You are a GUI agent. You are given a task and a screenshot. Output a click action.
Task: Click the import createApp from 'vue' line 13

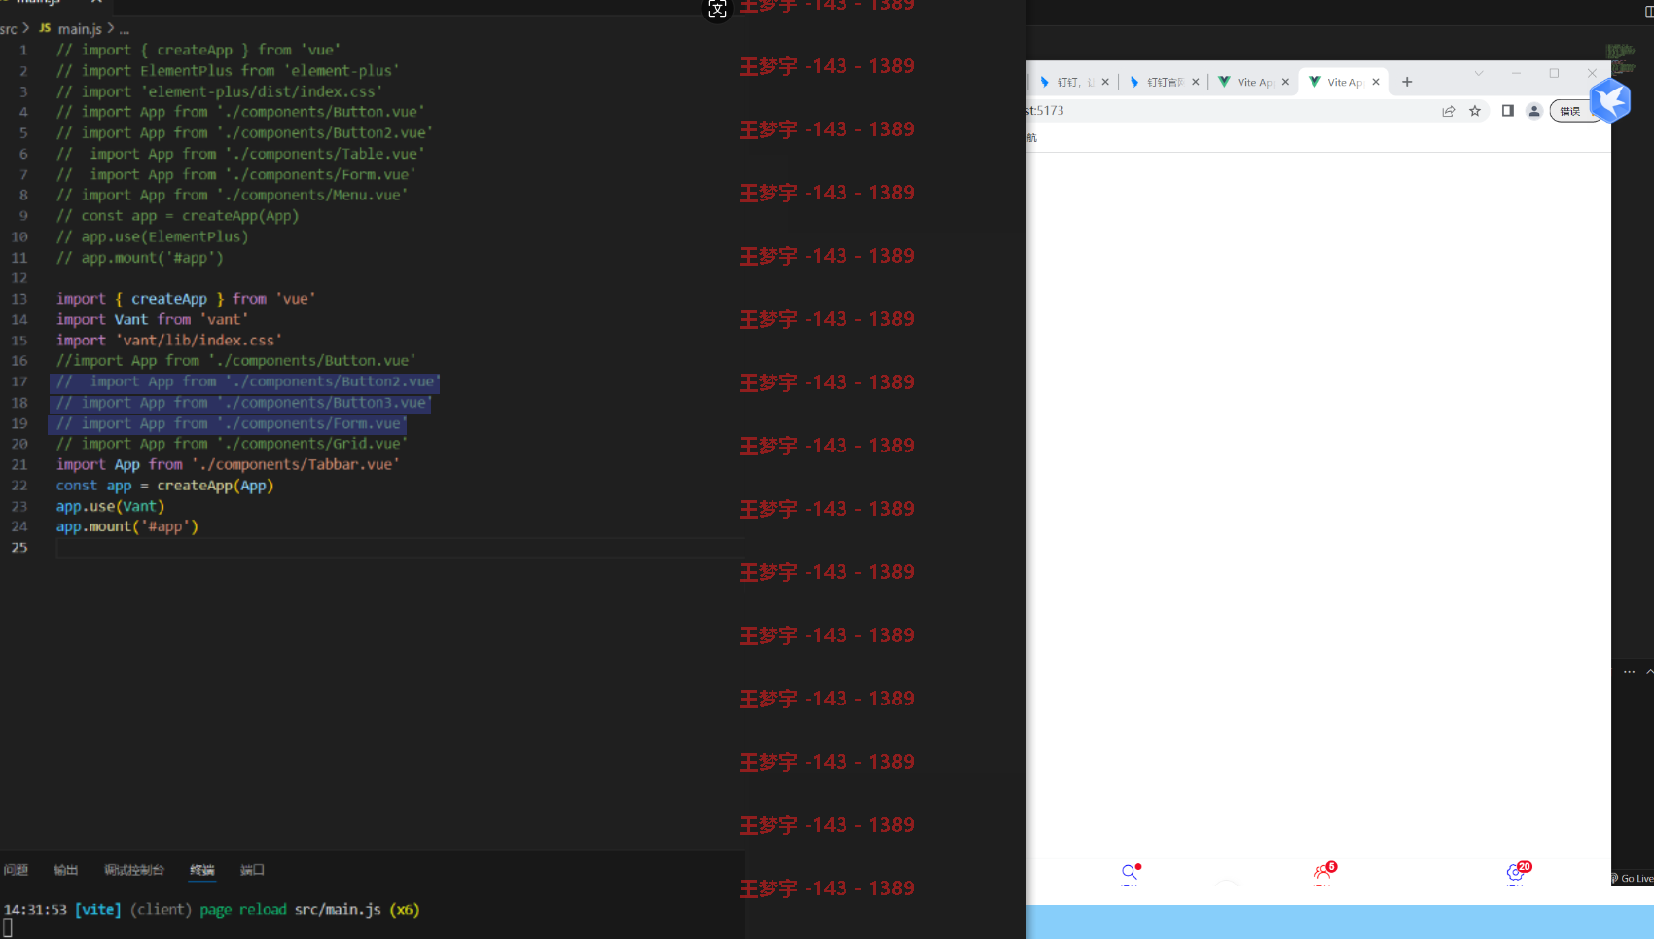(x=186, y=300)
